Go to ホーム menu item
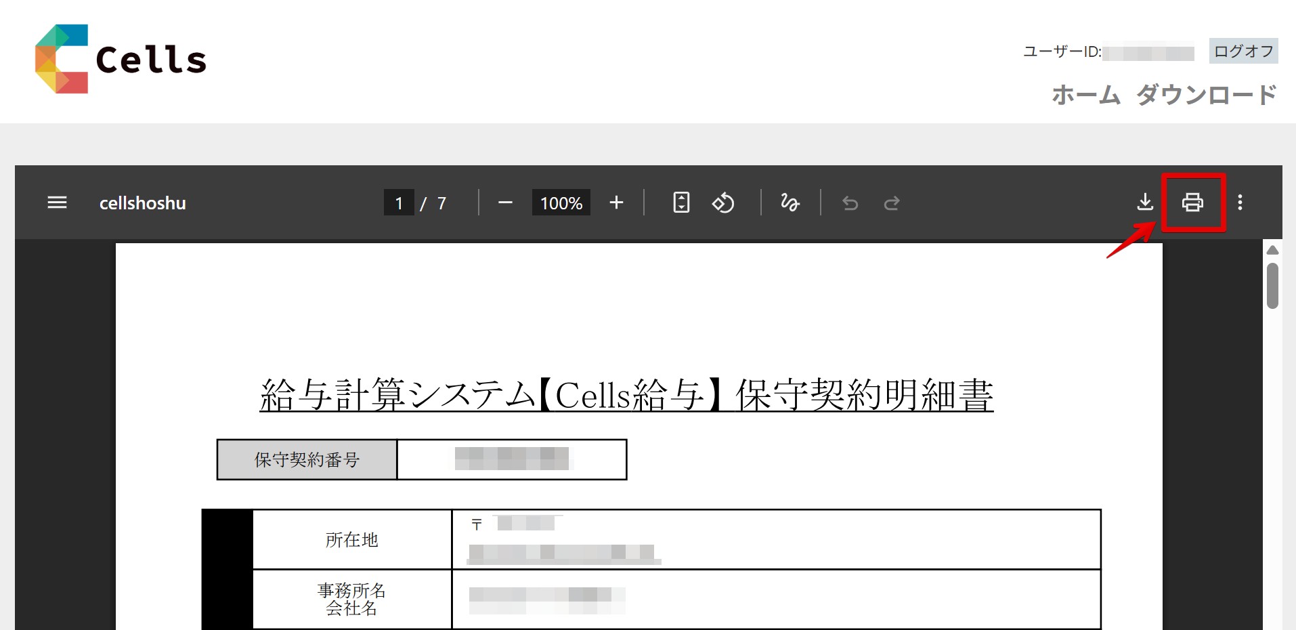Image resolution: width=1296 pixels, height=630 pixels. point(1086,94)
